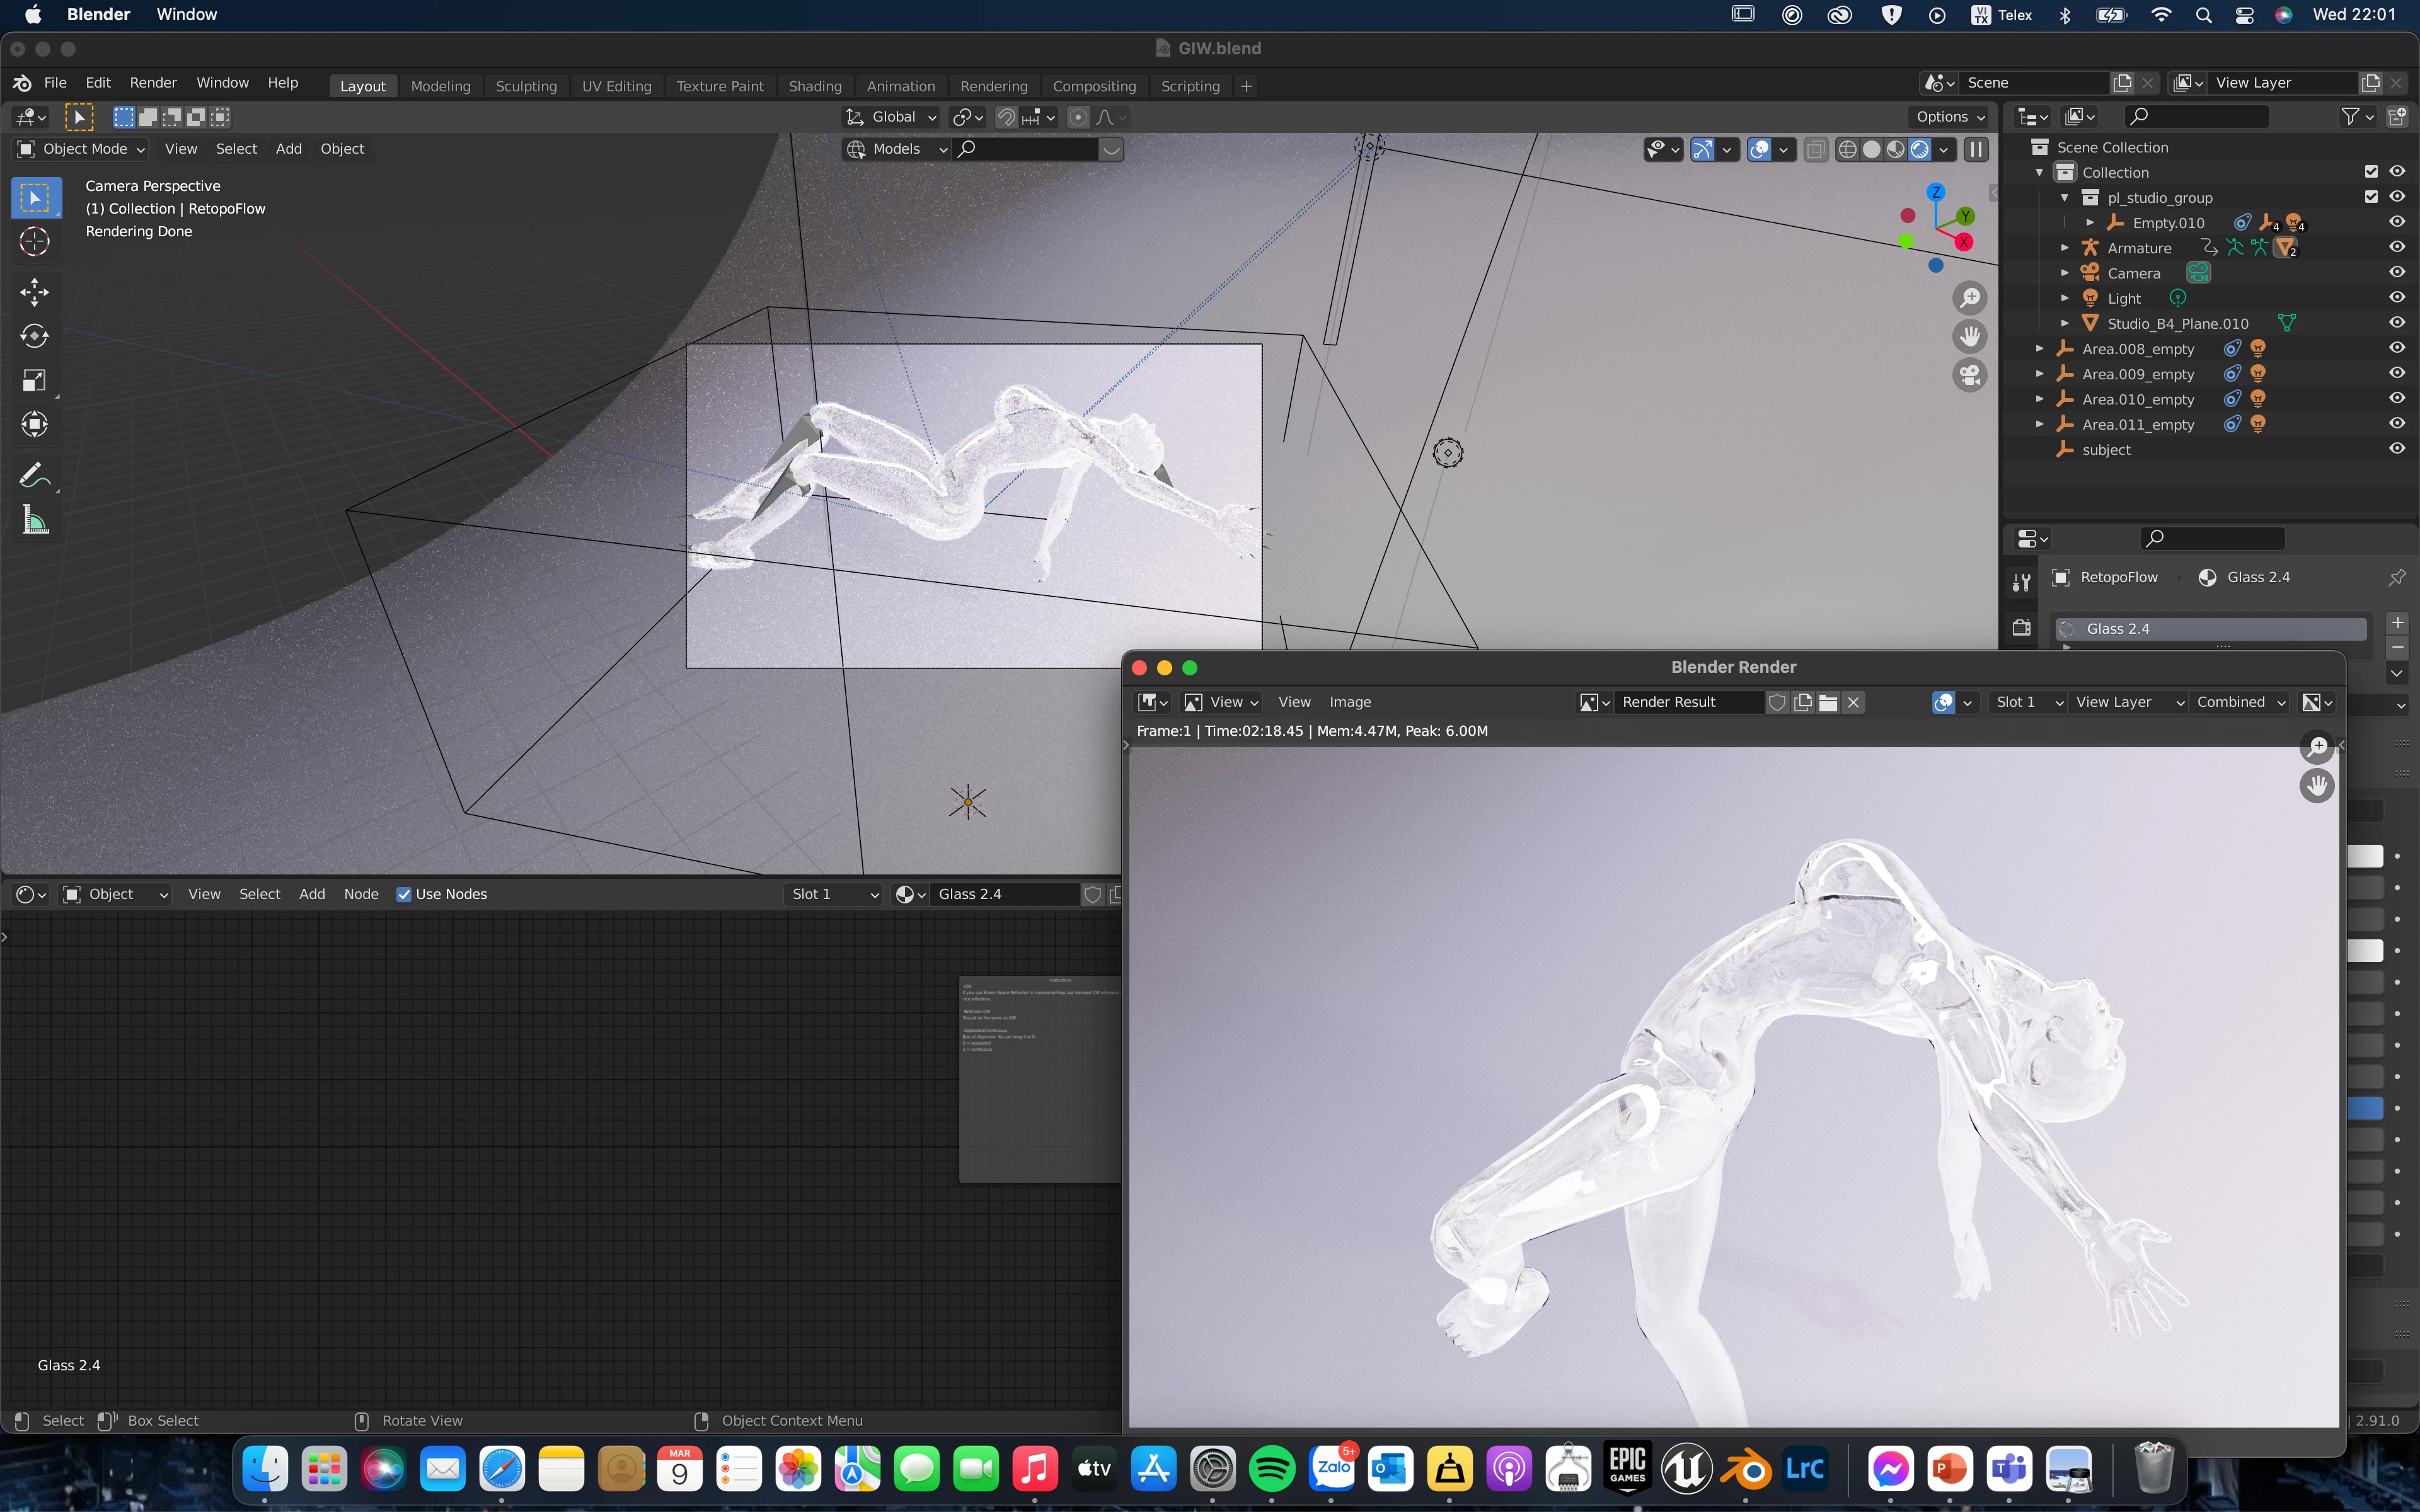Open the Render menu

coord(153,83)
